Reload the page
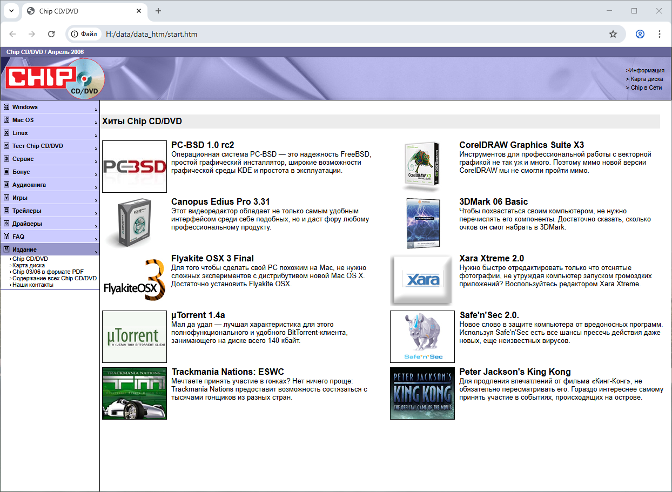Image resolution: width=672 pixels, height=492 pixels. (x=51, y=34)
